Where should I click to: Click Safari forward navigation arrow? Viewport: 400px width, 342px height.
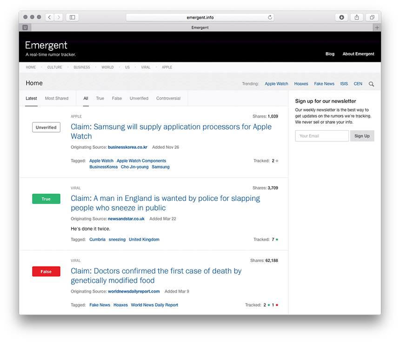(x=59, y=17)
